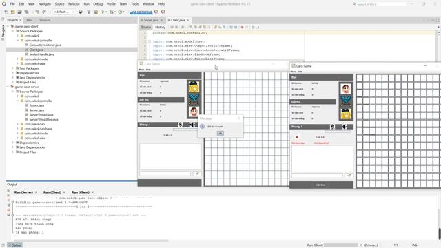Click the toggle breakpoint icon in editor toolbar

point(242,28)
